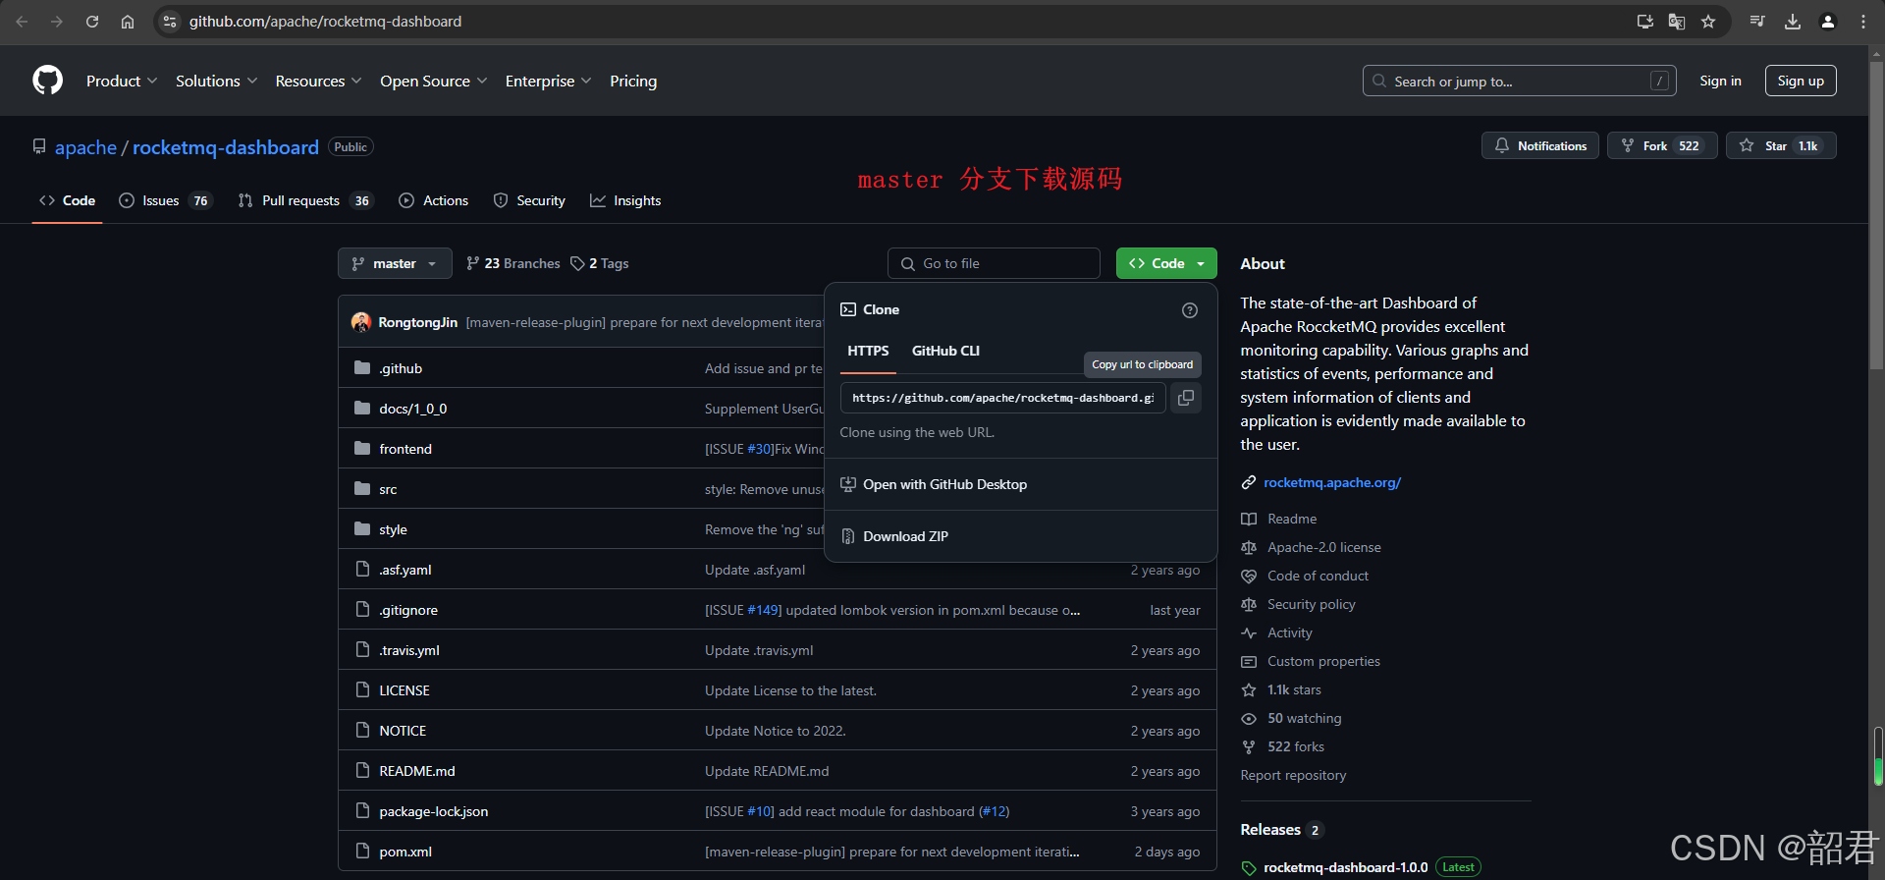The height and width of the screenshot is (880, 1885).
Task: Click the GitHub logo icon
Action: [47, 81]
